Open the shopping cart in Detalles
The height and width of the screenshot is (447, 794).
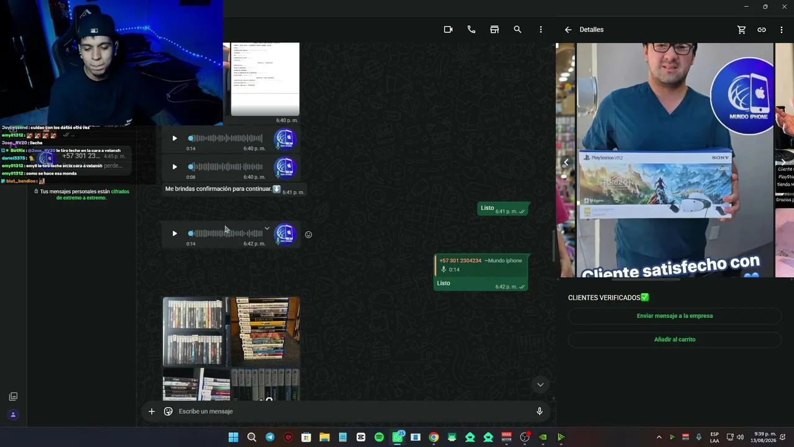741,30
